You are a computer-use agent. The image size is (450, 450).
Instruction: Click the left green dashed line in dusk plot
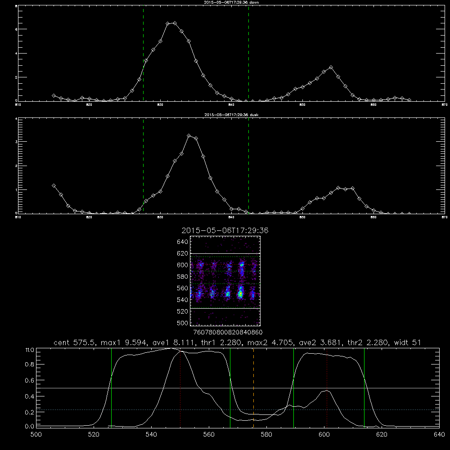coord(143,166)
